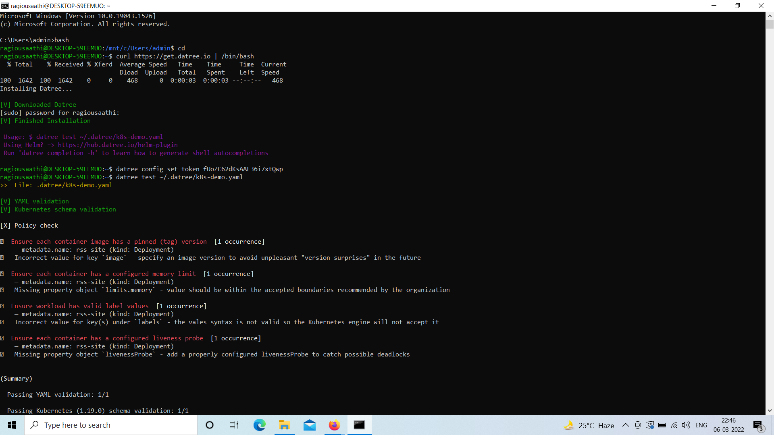Image resolution: width=774 pixels, height=435 pixels.
Task: Click the console window title icon
Action: 5,6
